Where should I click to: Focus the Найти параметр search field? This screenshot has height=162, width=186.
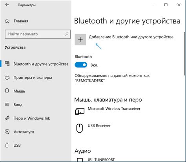(x=38, y=34)
